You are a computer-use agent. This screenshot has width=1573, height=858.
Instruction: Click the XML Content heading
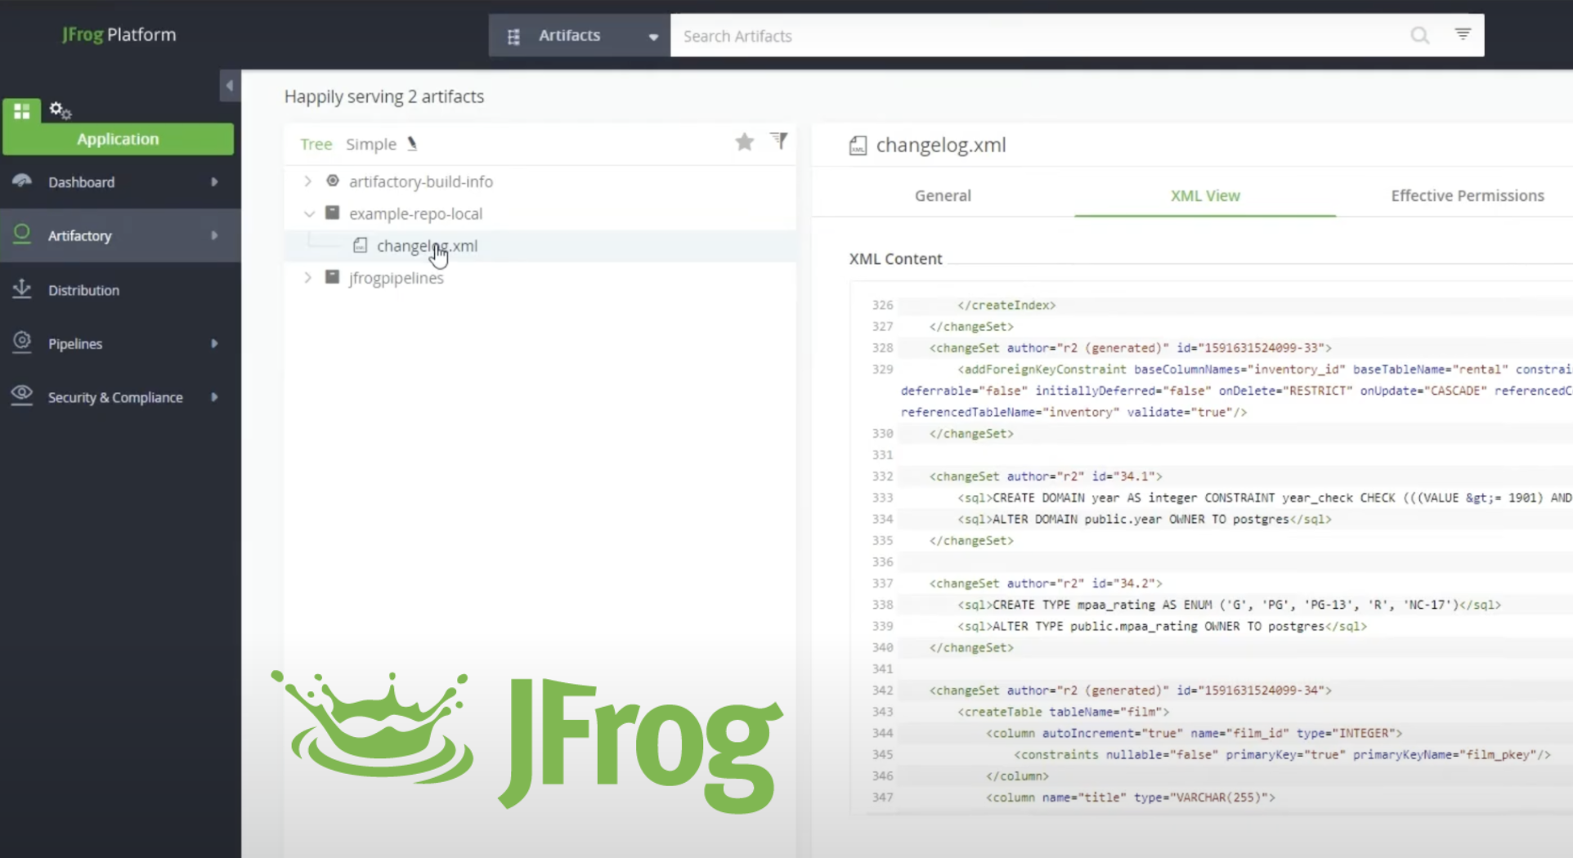(895, 258)
